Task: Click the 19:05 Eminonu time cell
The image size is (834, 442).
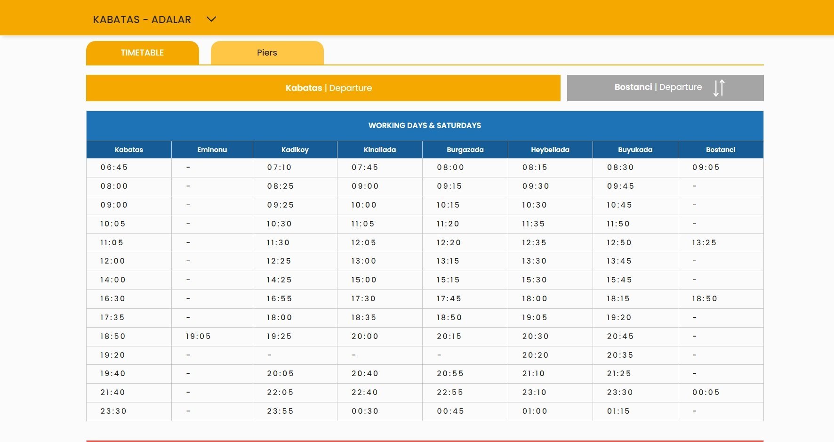Action: click(x=198, y=337)
